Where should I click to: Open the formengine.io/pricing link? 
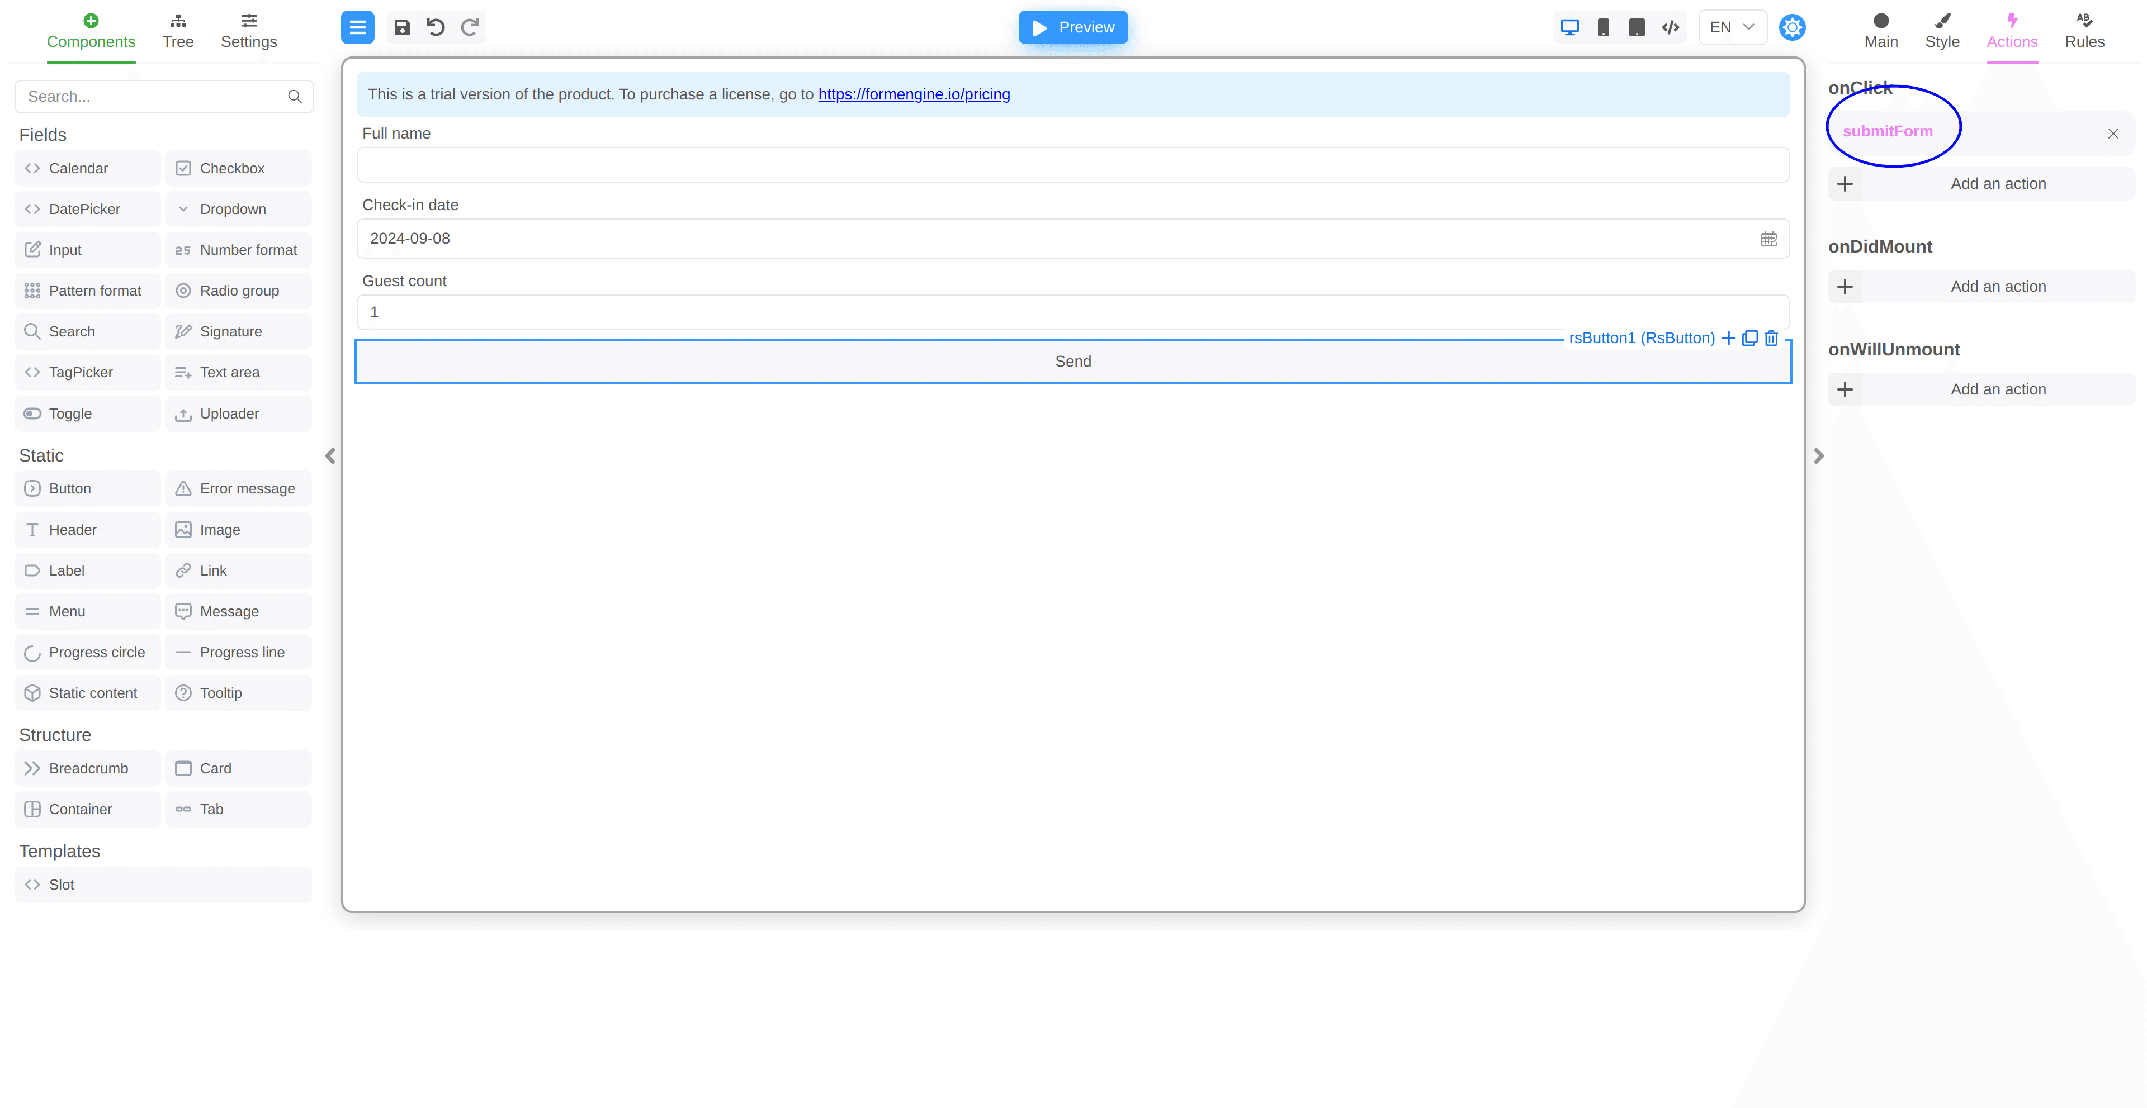point(914,94)
